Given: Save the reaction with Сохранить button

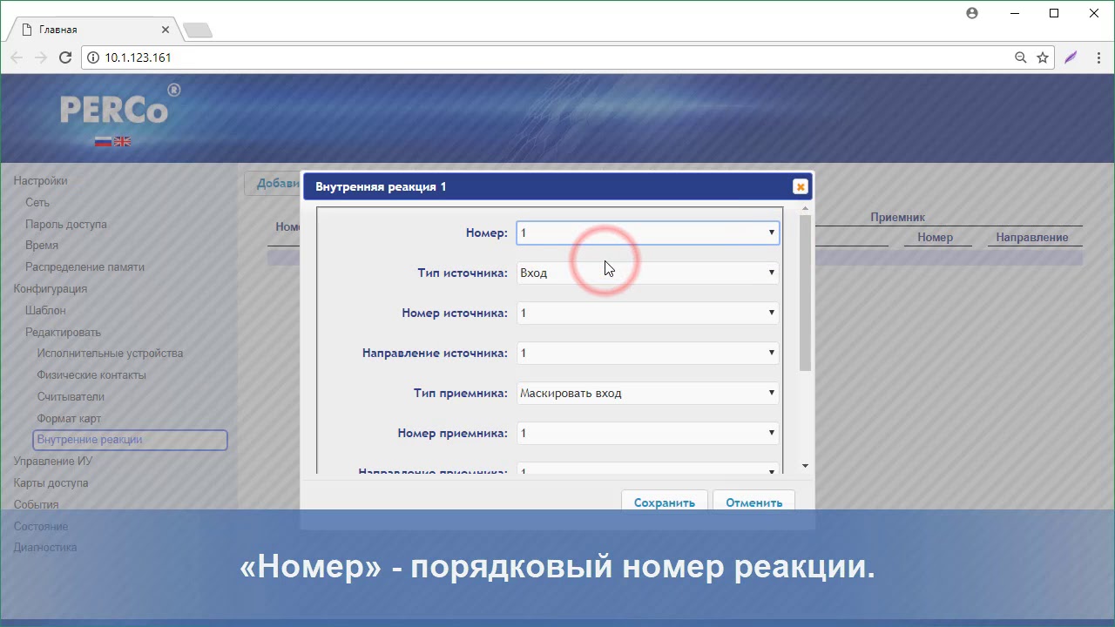Looking at the screenshot, I should coord(665,502).
